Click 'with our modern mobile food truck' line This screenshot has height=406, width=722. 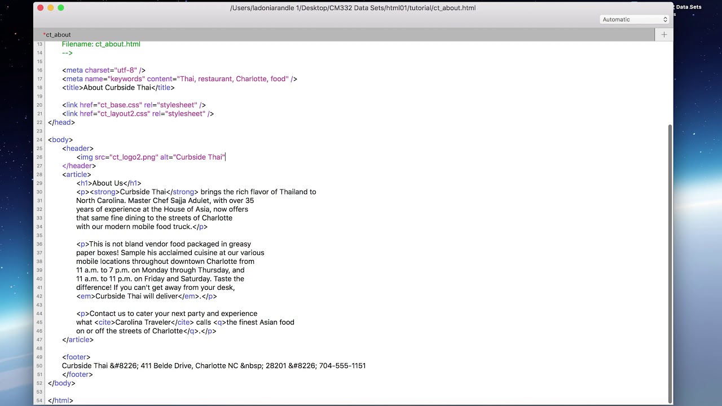[x=142, y=227]
